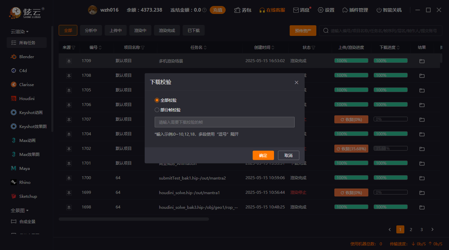
Task: Click the 充值 recharge button
Action: [x=218, y=10]
